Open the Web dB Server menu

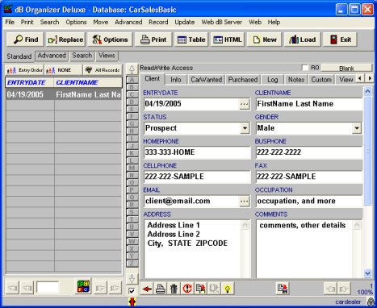point(221,22)
